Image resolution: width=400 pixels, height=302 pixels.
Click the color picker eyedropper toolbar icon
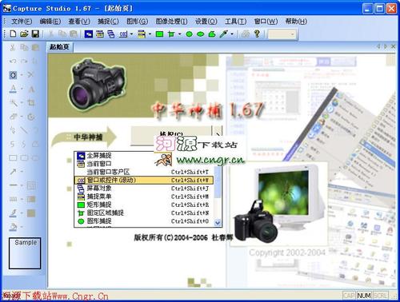pos(223,34)
